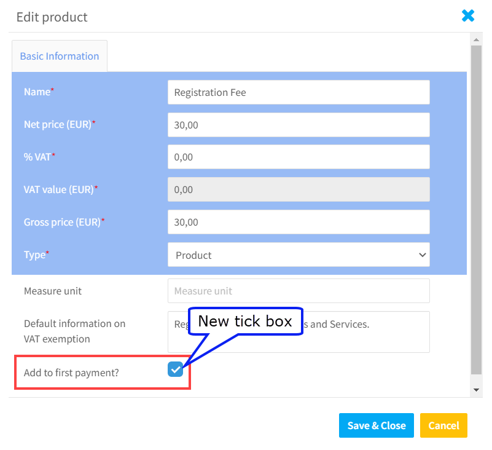The height and width of the screenshot is (450, 492).
Task: Close the Edit product dialog
Action: pyautogui.click(x=467, y=16)
